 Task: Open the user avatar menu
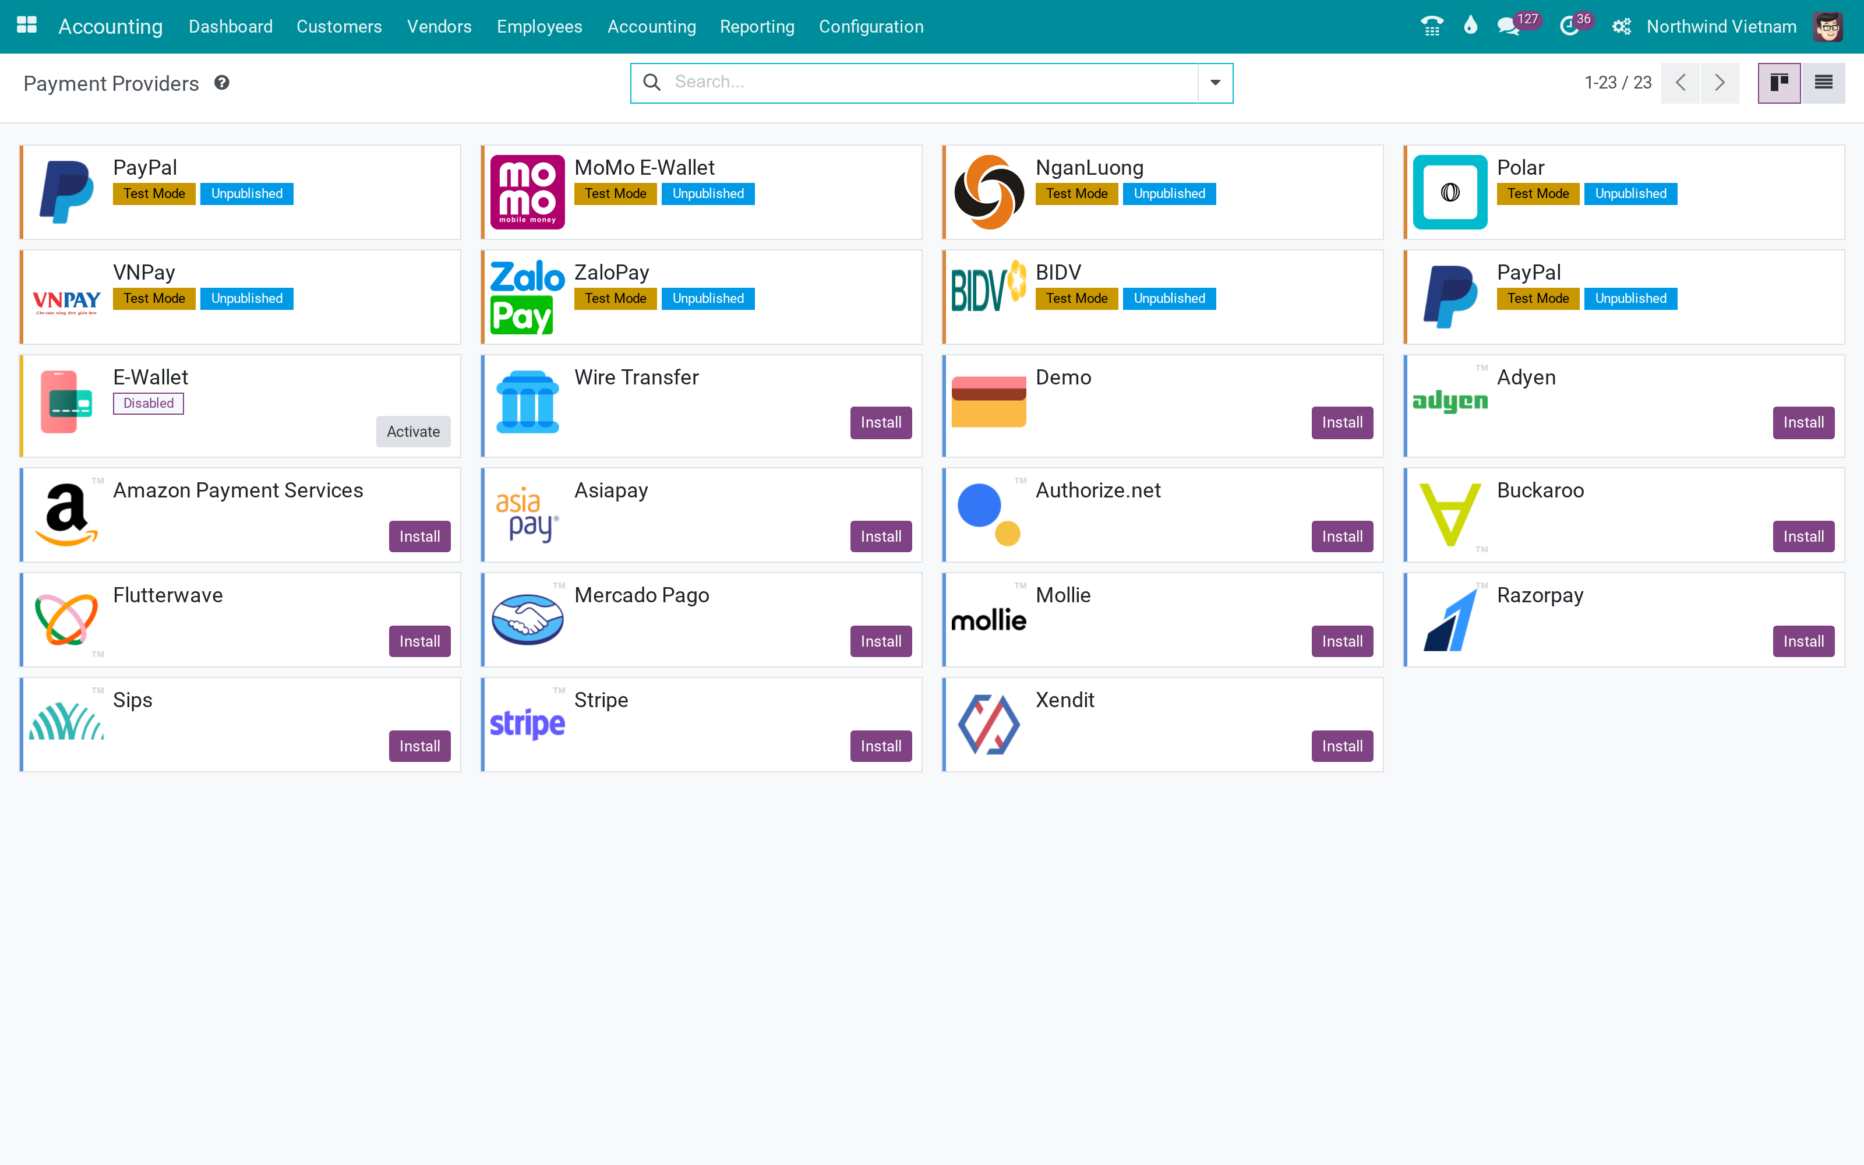point(1828,26)
